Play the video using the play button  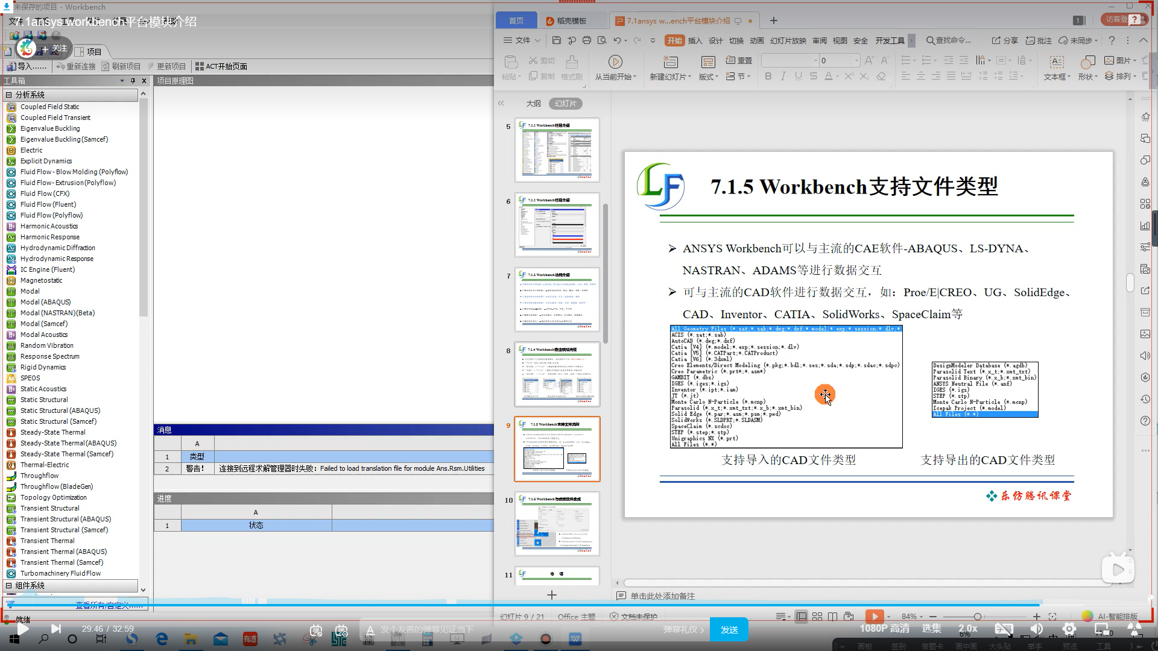pos(22,629)
